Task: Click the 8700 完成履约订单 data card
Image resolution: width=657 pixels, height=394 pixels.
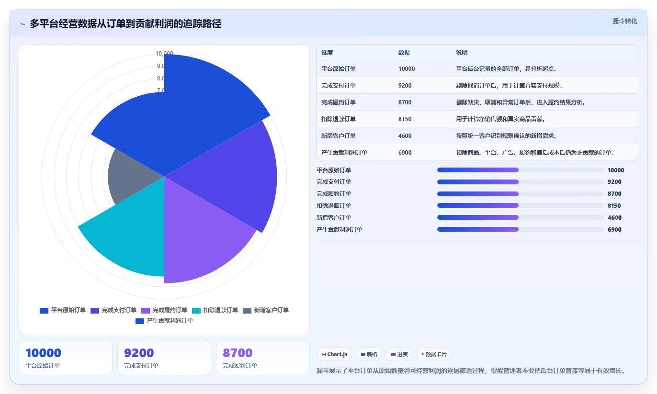Action: point(263,358)
